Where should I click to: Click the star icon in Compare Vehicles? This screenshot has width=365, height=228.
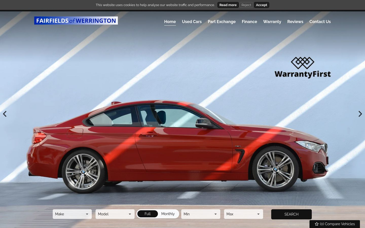317,224
